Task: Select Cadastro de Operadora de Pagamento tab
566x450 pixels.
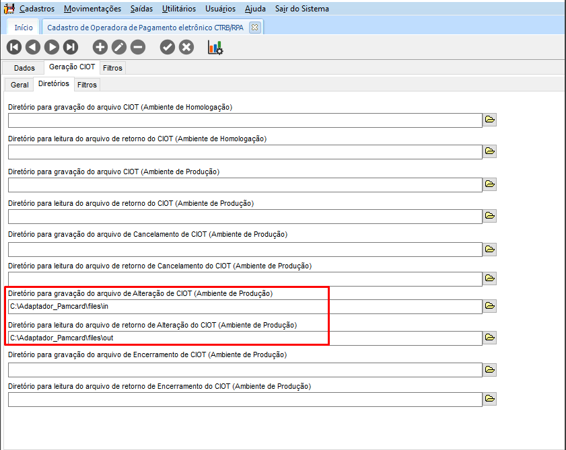Action: [x=145, y=28]
